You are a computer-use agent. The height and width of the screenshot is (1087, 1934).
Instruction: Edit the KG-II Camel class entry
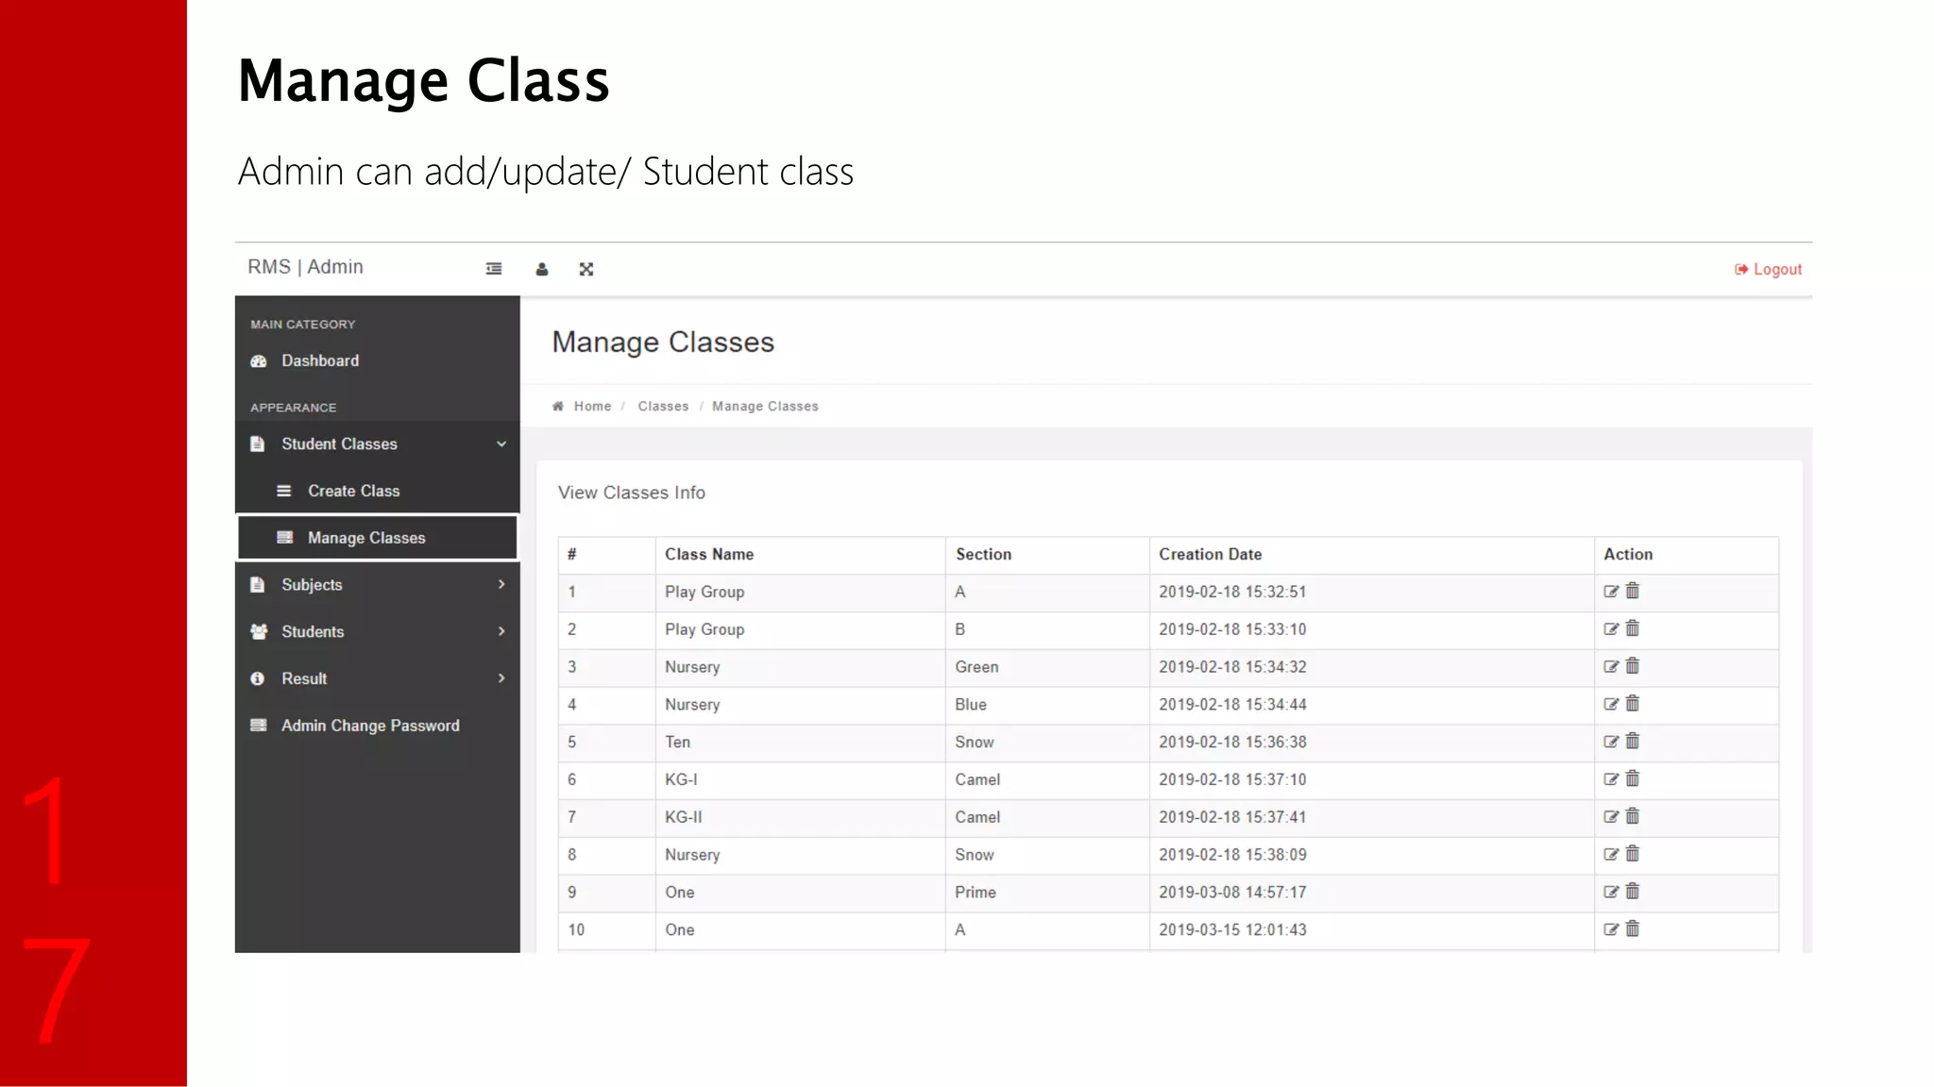coord(1611,817)
